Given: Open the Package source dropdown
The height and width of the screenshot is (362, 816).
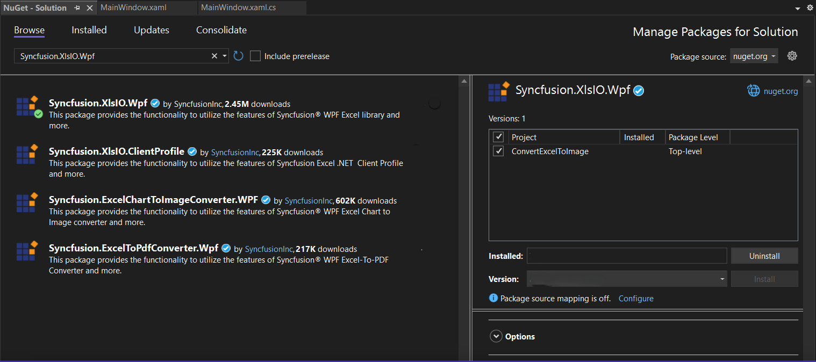Looking at the screenshot, I should pos(754,56).
